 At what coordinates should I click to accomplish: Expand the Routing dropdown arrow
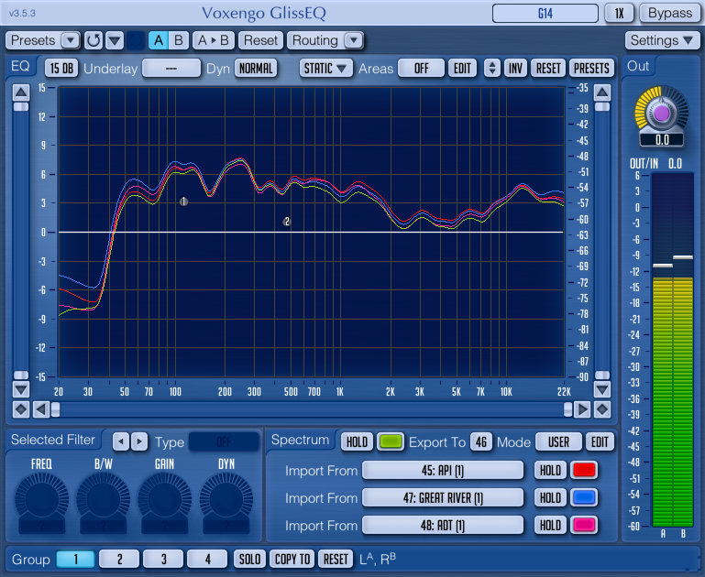(x=353, y=40)
